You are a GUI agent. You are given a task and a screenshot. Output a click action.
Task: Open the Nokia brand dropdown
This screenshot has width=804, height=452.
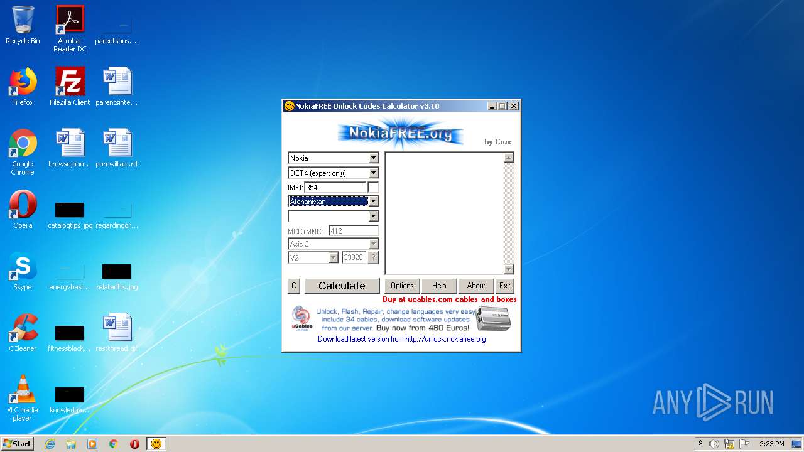pyautogui.click(x=373, y=158)
